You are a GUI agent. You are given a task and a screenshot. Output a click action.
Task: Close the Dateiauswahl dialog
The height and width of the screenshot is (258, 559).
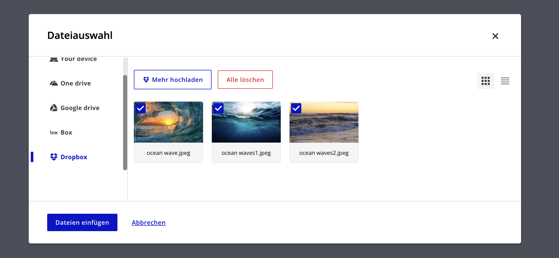[x=495, y=36]
